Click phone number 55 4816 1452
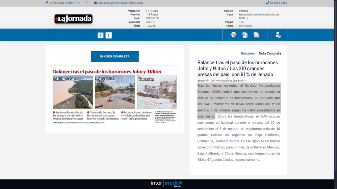The width and height of the screenshot is (337, 189). (278, 3)
